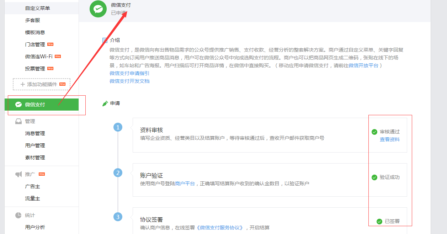Click the 管理 inbox icon in sidebar
The width and height of the screenshot is (447, 234).
click(x=18, y=121)
